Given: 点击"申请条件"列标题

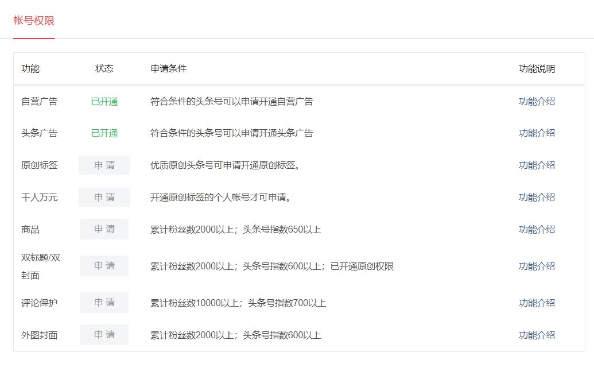Looking at the screenshot, I should 167,68.
